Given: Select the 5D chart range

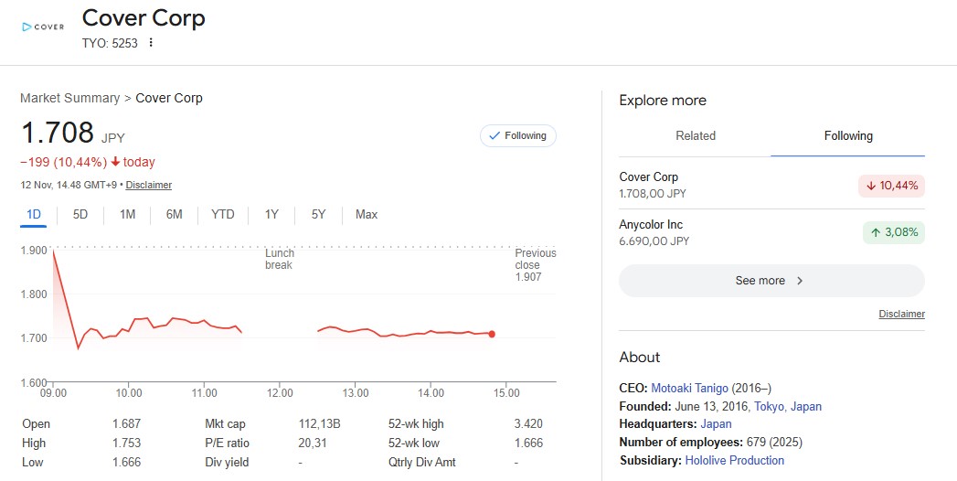Looking at the screenshot, I should point(80,215).
